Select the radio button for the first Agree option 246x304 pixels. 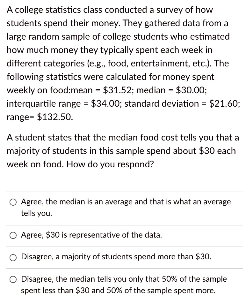[13, 202]
